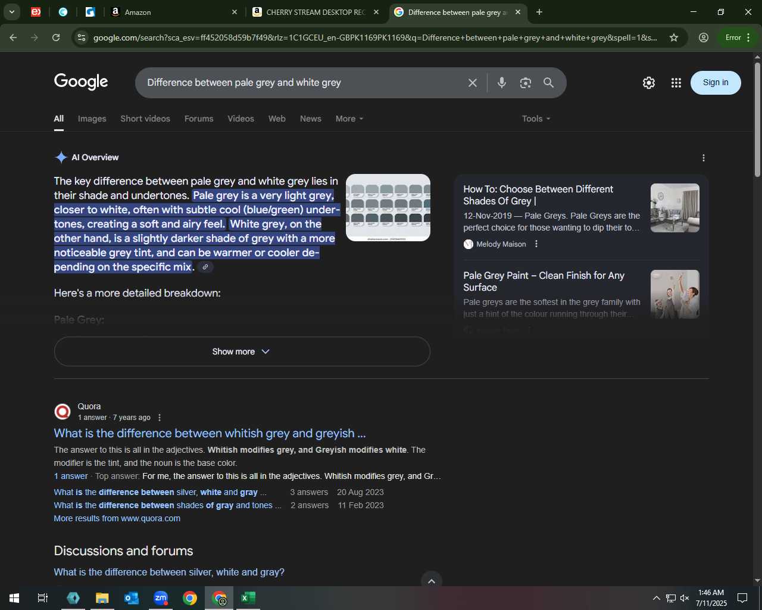
Task: Bookmark this page with the star icon
Action: (674, 38)
